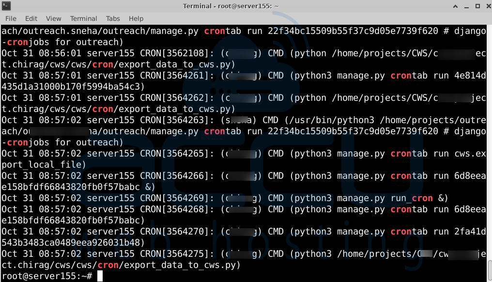This screenshot has width=492, height=282.
Task: Open the Help menu
Action: coord(136,18)
